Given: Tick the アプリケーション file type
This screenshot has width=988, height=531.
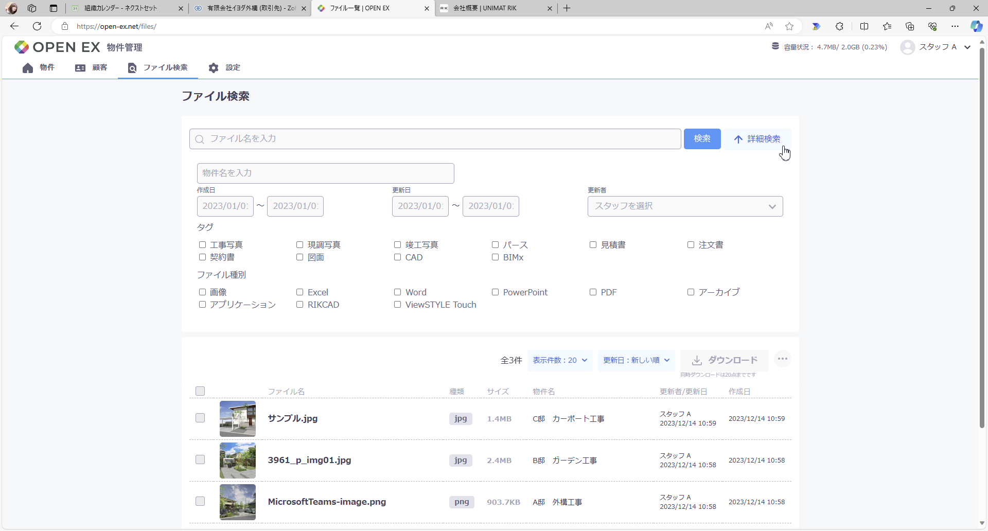Looking at the screenshot, I should [202, 305].
